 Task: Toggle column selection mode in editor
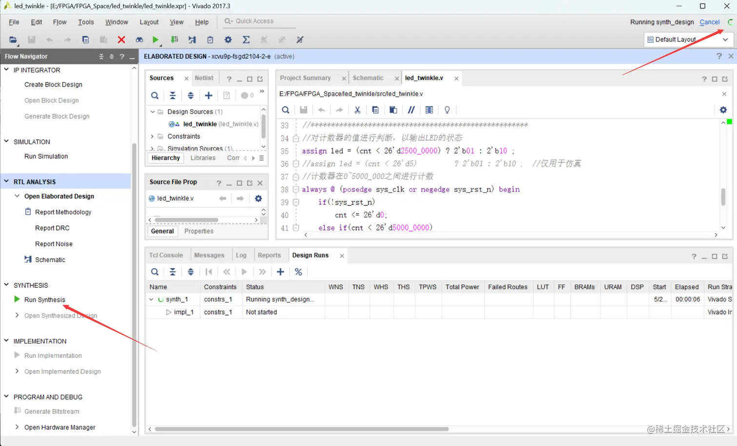tap(429, 110)
